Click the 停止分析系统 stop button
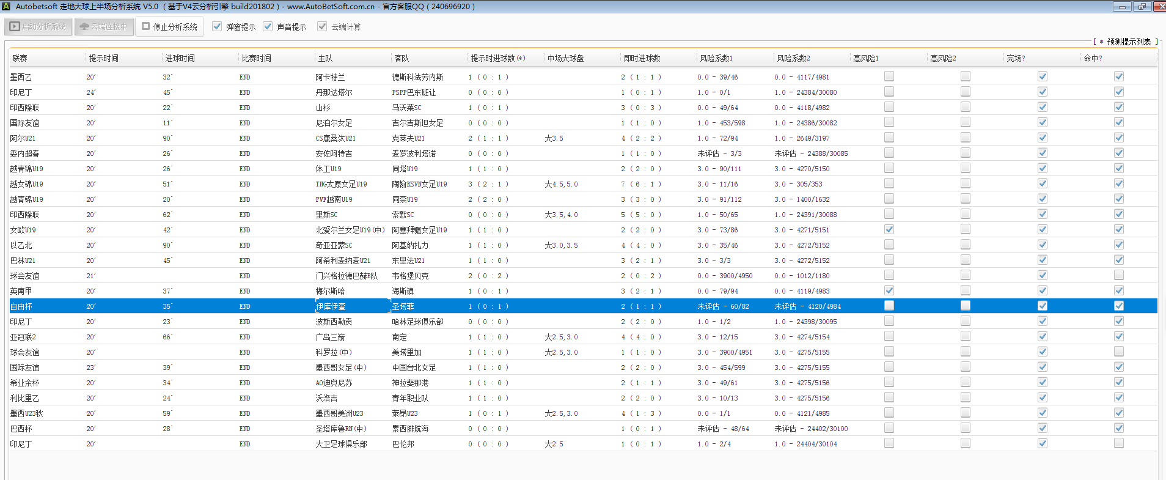Image resolution: width=1166 pixels, height=480 pixels. click(x=169, y=27)
